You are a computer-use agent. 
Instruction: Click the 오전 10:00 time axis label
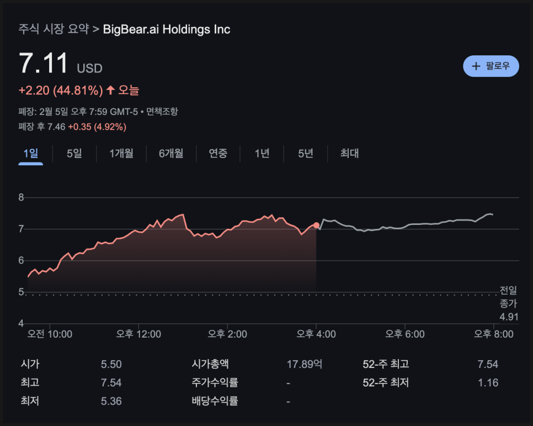(x=50, y=334)
